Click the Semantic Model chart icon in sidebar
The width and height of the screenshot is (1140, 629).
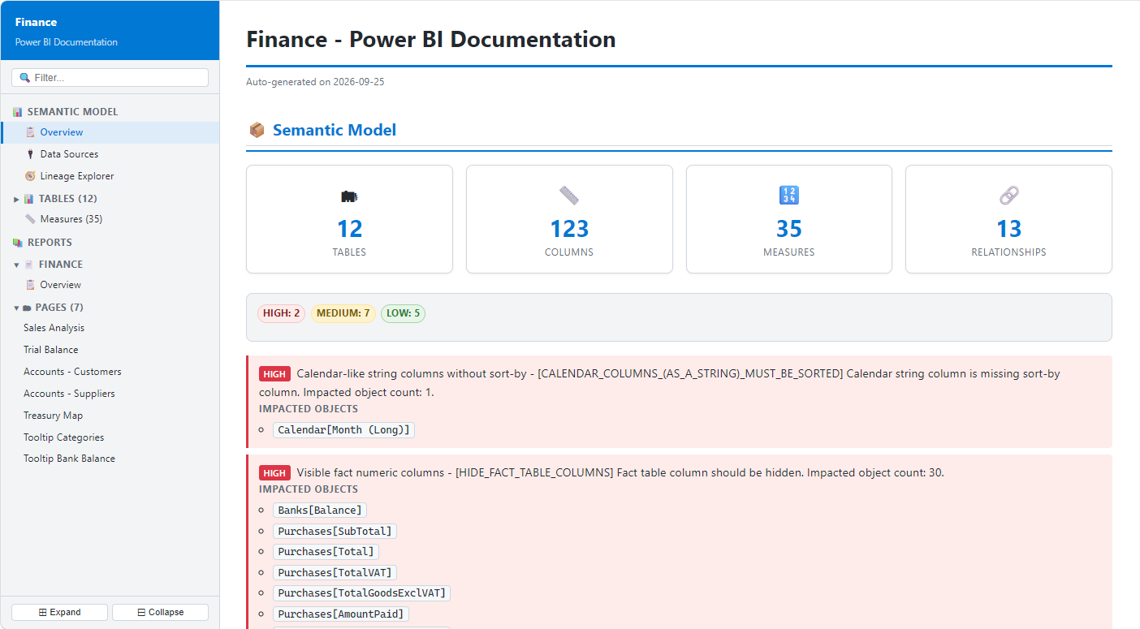click(x=18, y=112)
